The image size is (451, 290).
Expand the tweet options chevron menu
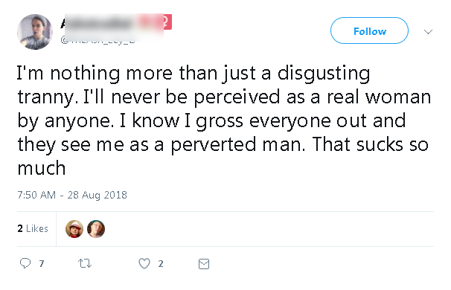click(x=428, y=31)
